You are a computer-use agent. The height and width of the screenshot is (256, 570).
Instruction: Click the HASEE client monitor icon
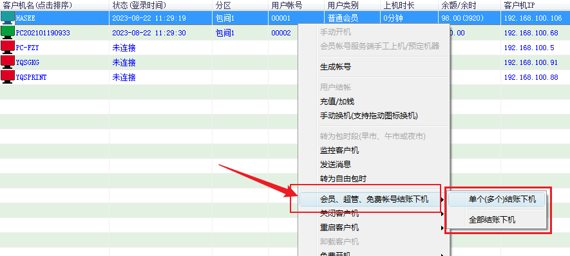7,18
